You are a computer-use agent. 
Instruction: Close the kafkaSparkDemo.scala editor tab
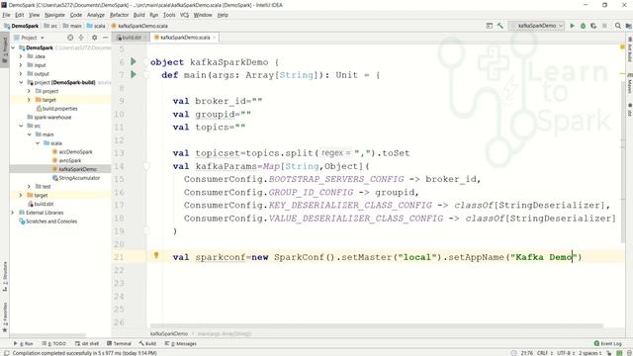click(x=215, y=38)
